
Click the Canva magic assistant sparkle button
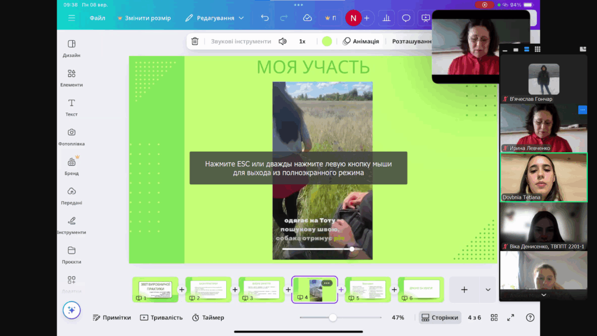[72, 310]
